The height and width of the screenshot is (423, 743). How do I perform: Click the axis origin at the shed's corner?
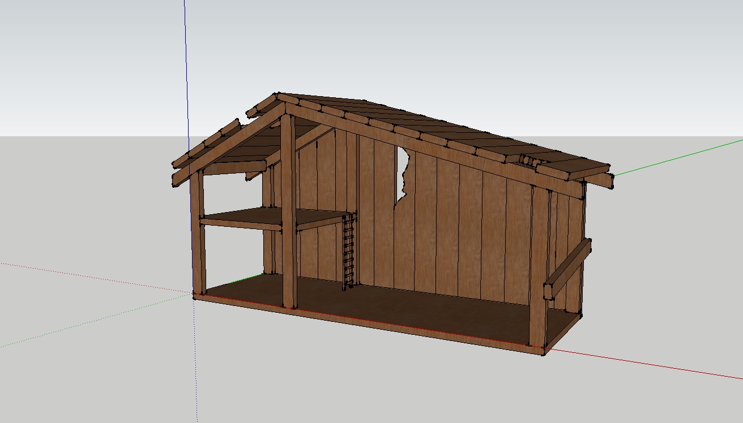coord(195,294)
